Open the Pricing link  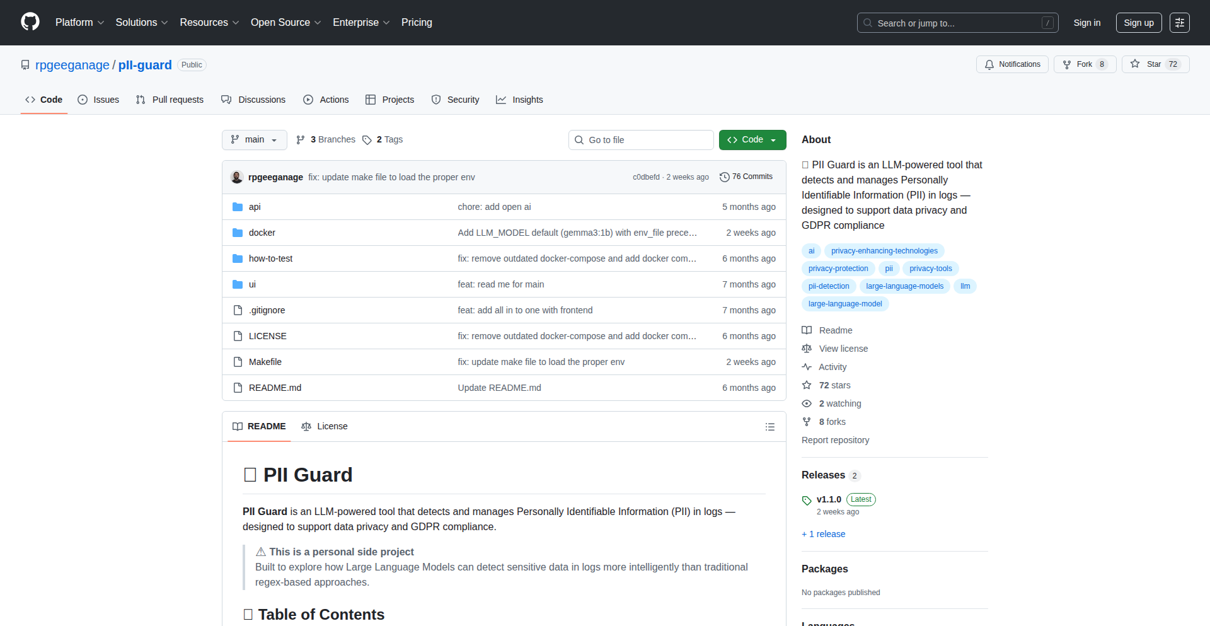point(417,23)
